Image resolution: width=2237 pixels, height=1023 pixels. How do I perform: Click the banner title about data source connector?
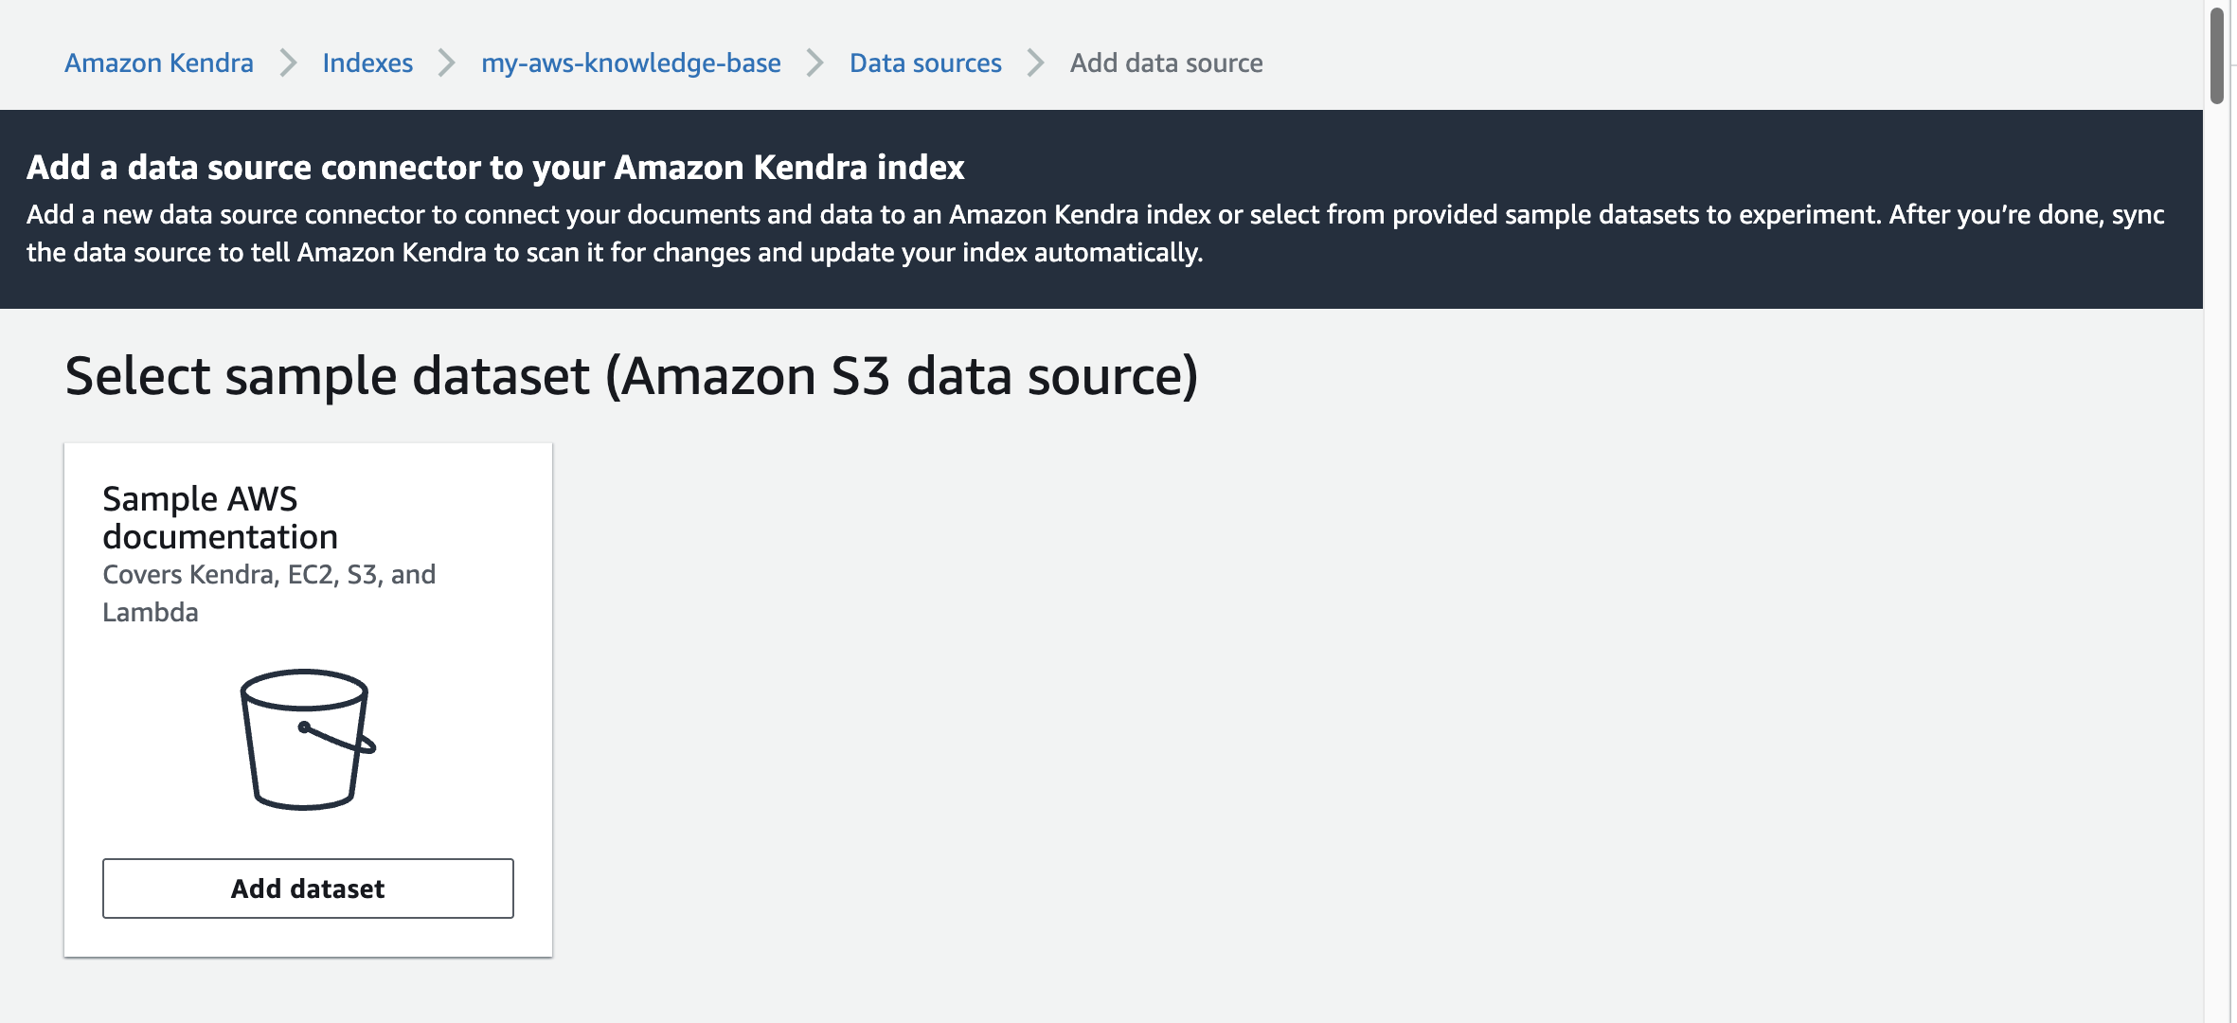[x=495, y=168]
